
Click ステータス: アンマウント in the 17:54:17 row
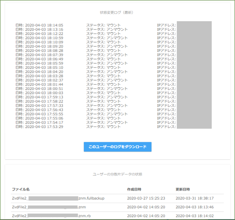pos(107,122)
